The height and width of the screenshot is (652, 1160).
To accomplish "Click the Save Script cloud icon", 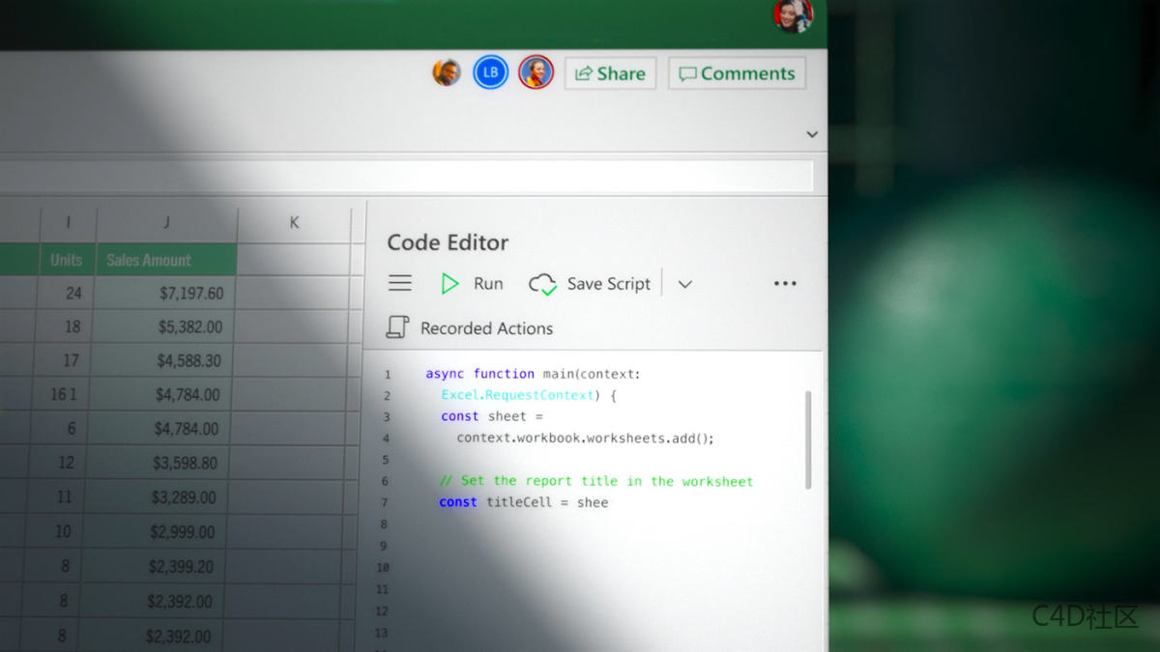I will (542, 283).
